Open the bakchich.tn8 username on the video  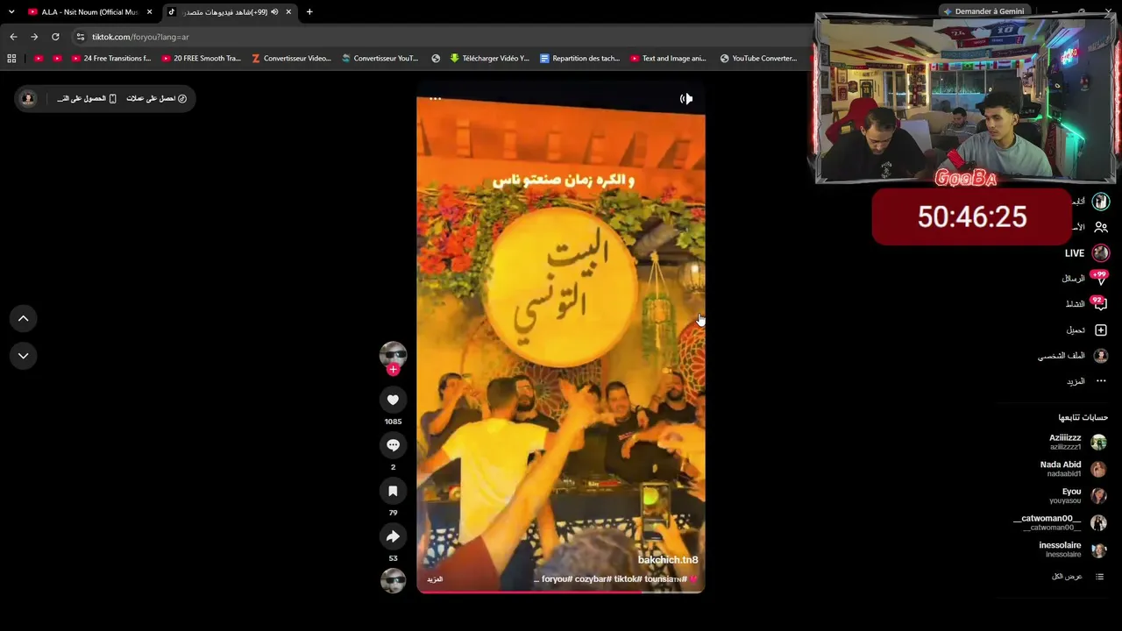[x=668, y=560]
